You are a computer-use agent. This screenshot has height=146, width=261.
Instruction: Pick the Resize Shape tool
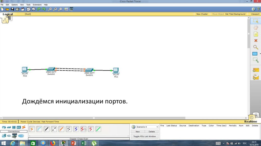click(256, 60)
